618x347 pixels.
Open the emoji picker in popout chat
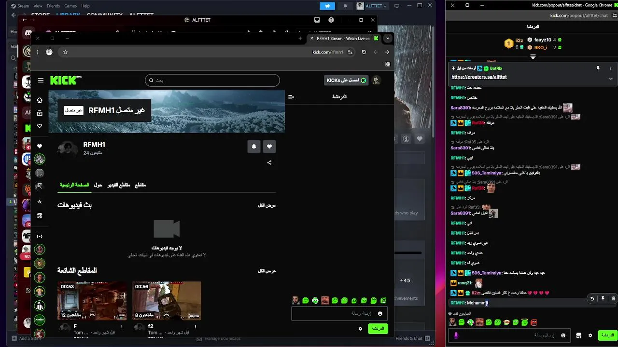pyautogui.click(x=563, y=335)
